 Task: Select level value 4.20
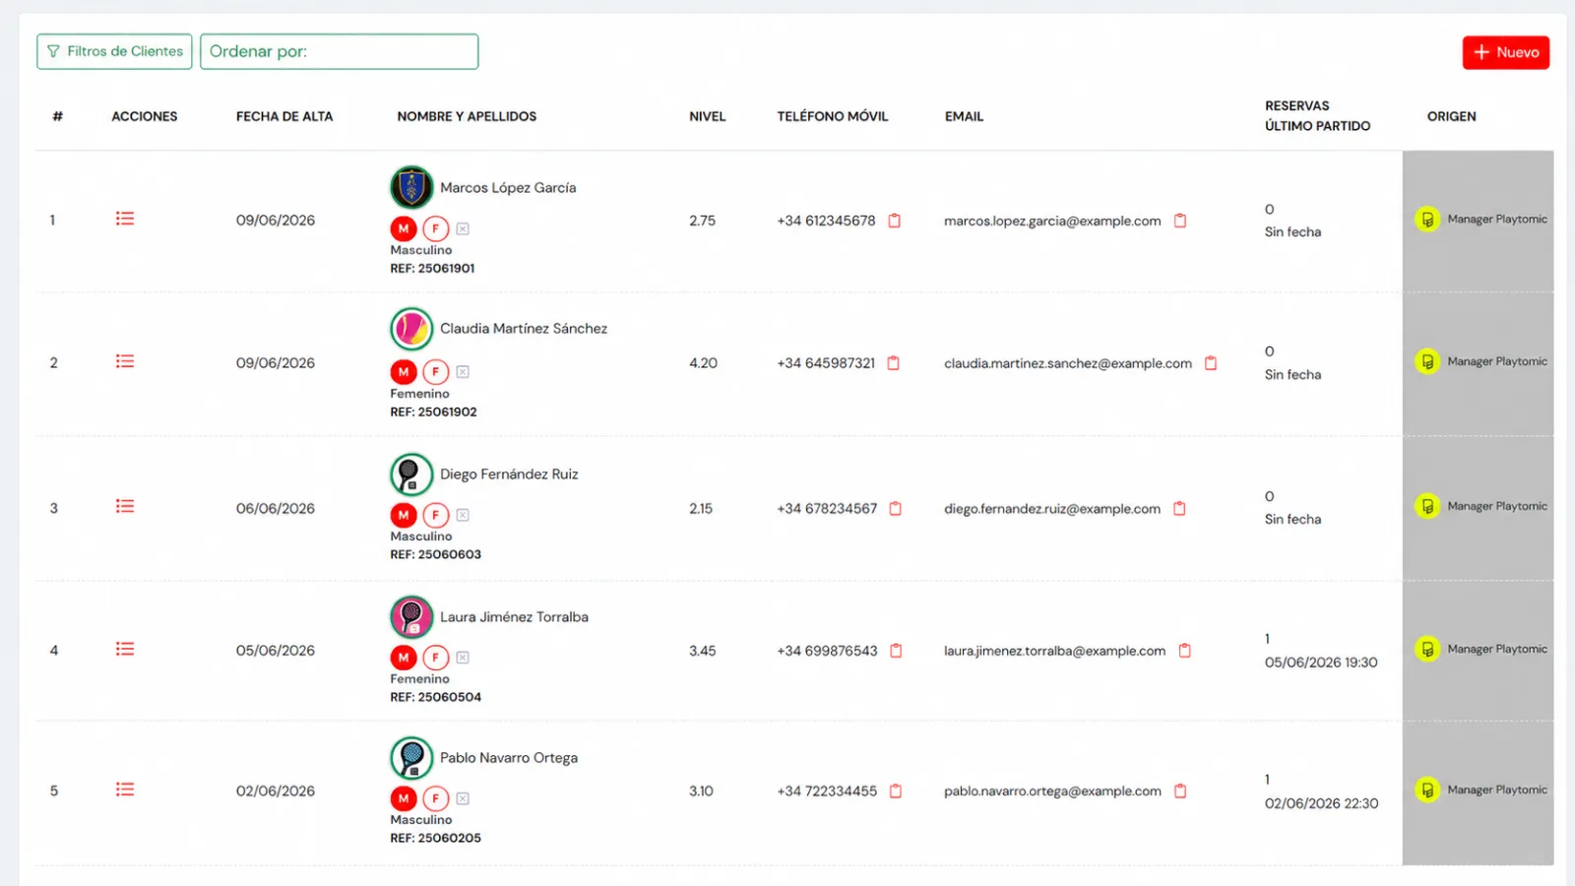tap(703, 363)
